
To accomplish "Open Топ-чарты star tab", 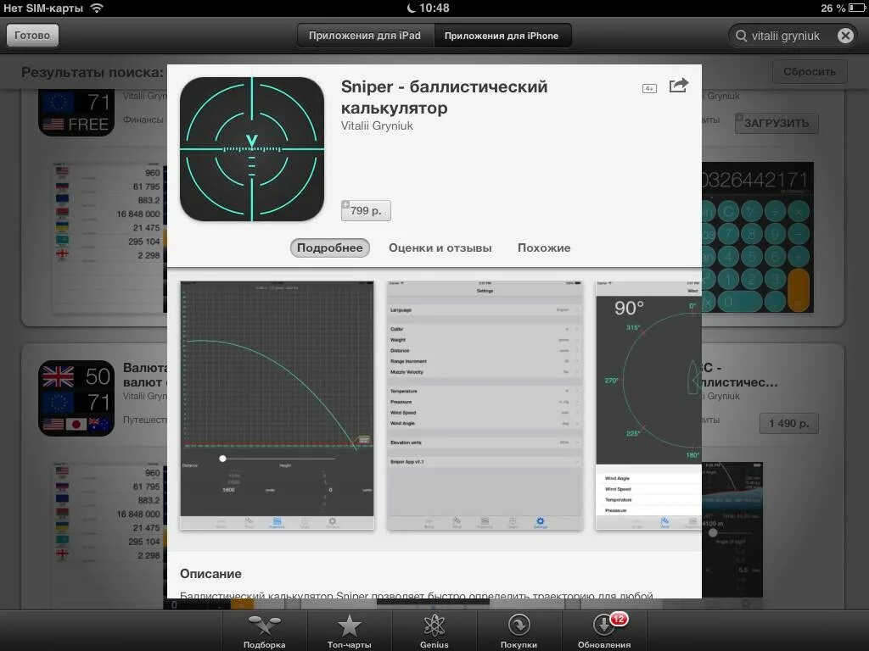I will 349,631.
